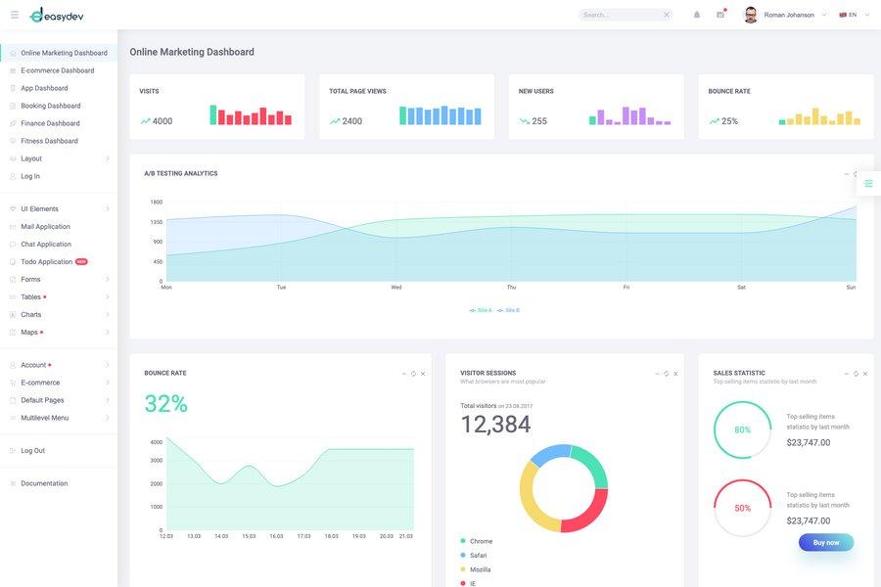Click the easydev logo

tap(56, 13)
